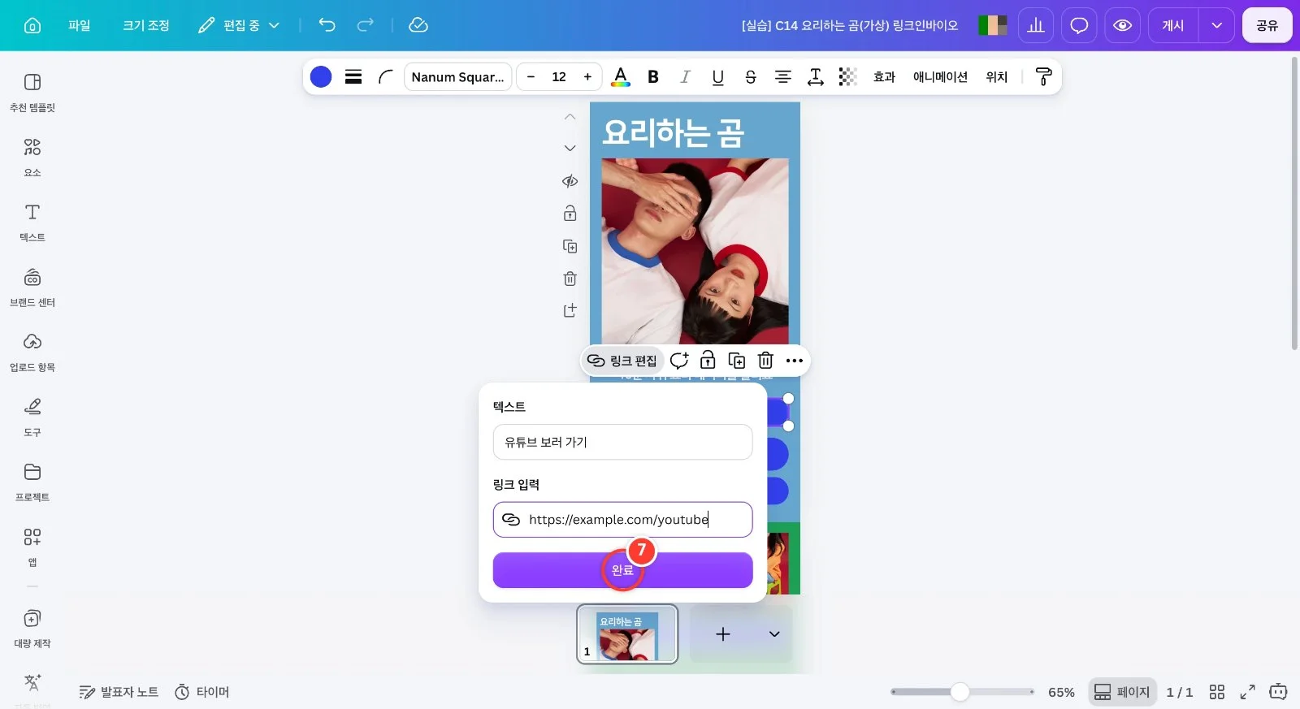This screenshot has width=1300, height=709.
Task: Open Nanum Square font selector
Action: (x=457, y=76)
